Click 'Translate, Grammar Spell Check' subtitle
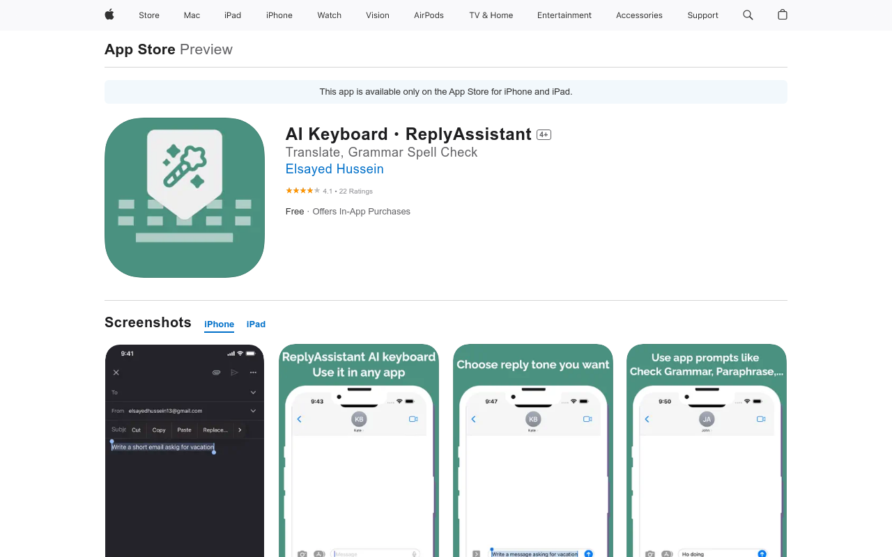The image size is (892, 557). (x=381, y=152)
